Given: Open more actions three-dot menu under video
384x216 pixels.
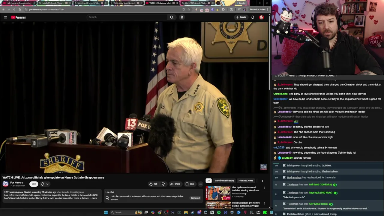Looking at the screenshot, I should (x=200, y=184).
